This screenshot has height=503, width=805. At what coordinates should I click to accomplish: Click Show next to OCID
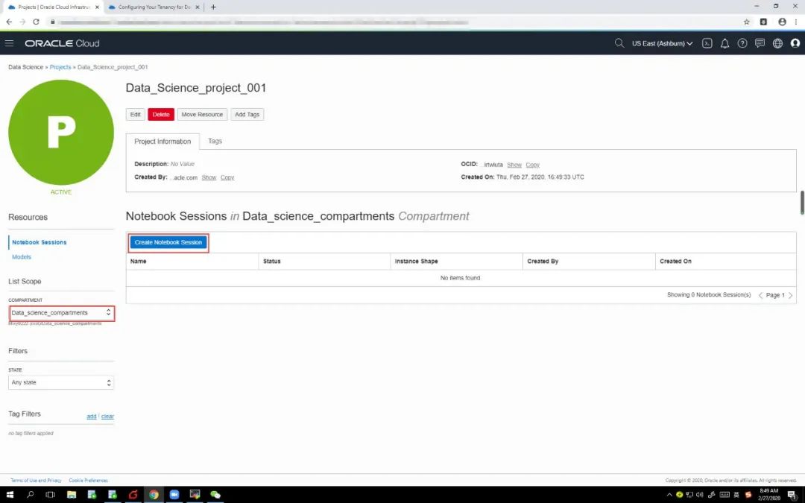pyautogui.click(x=514, y=165)
